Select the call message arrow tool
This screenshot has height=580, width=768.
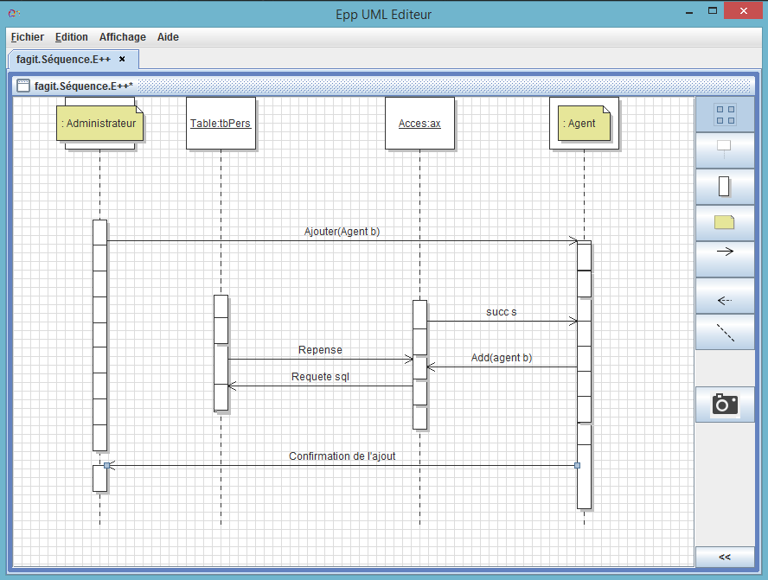pyautogui.click(x=725, y=259)
